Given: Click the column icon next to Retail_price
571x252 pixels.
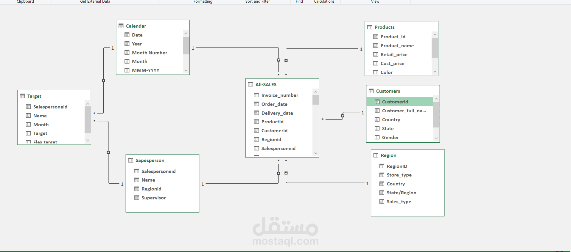Looking at the screenshot, I should pos(376,54).
